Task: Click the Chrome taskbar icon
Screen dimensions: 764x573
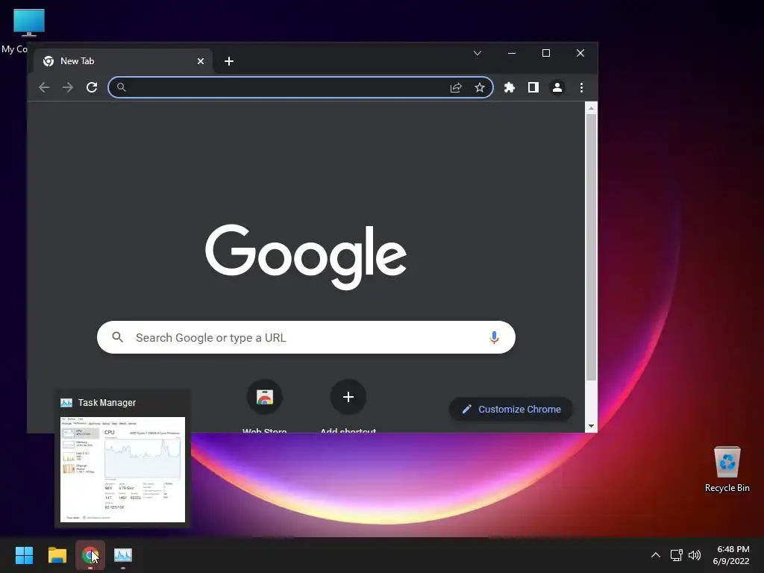Action: [90, 555]
